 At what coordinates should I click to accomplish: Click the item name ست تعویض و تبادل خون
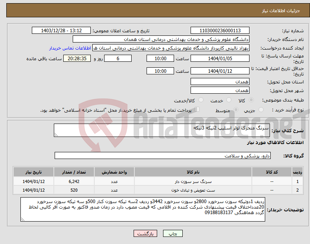click(193, 190)
